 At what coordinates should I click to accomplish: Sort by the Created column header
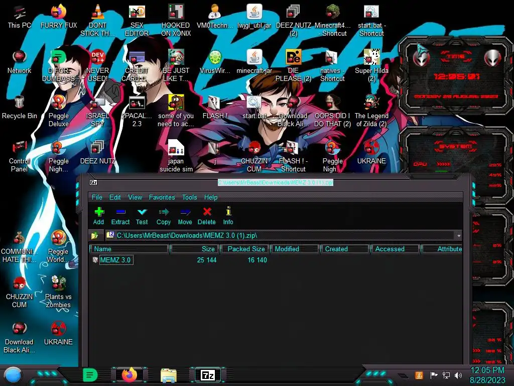click(345, 249)
